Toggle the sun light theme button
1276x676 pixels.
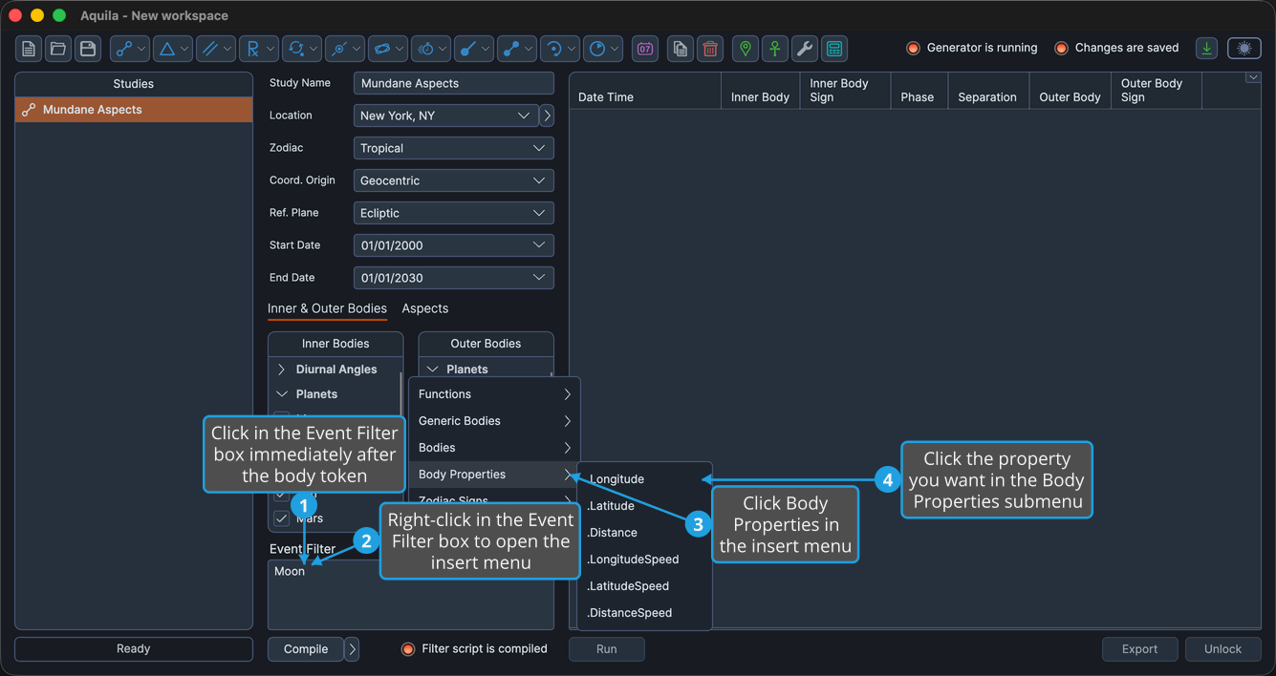tap(1244, 49)
